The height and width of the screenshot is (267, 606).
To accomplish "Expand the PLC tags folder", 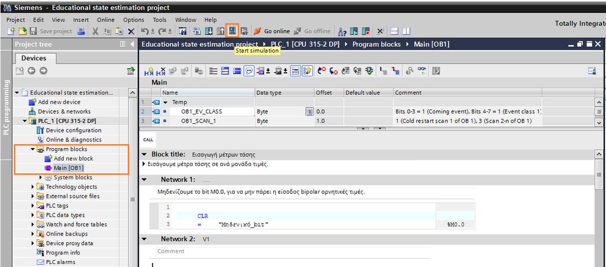I will [x=33, y=205].
